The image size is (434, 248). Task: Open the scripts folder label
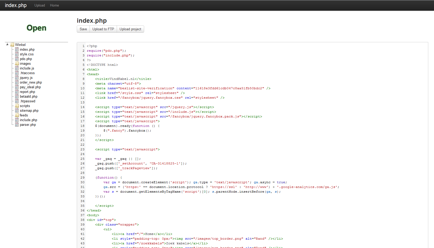pyautogui.click(x=25, y=106)
